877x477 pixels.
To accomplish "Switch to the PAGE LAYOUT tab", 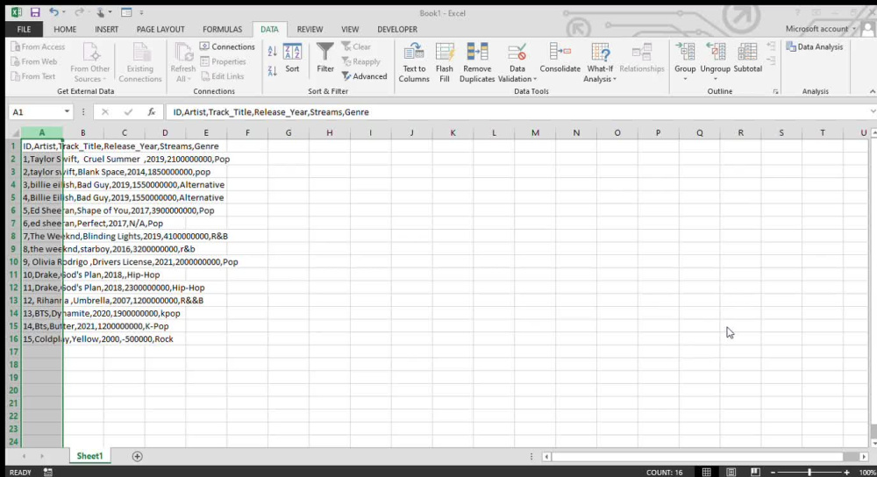I will pyautogui.click(x=160, y=29).
